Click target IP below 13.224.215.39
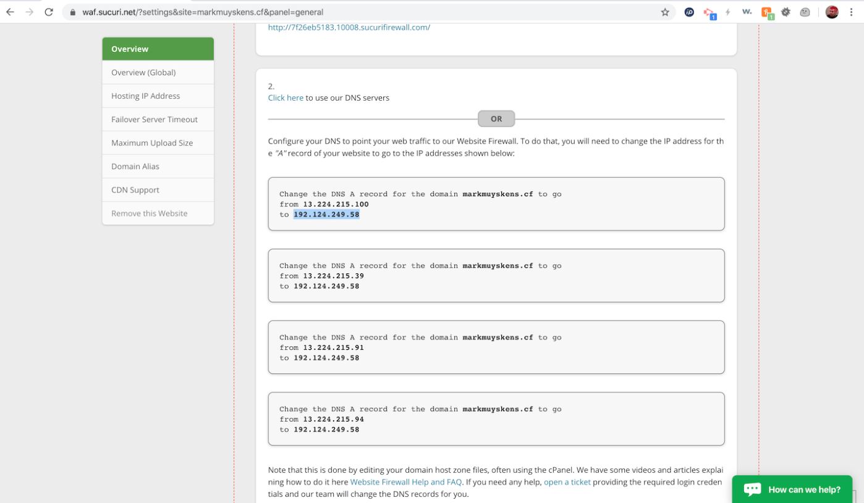This screenshot has height=503, width=864. pos(326,286)
